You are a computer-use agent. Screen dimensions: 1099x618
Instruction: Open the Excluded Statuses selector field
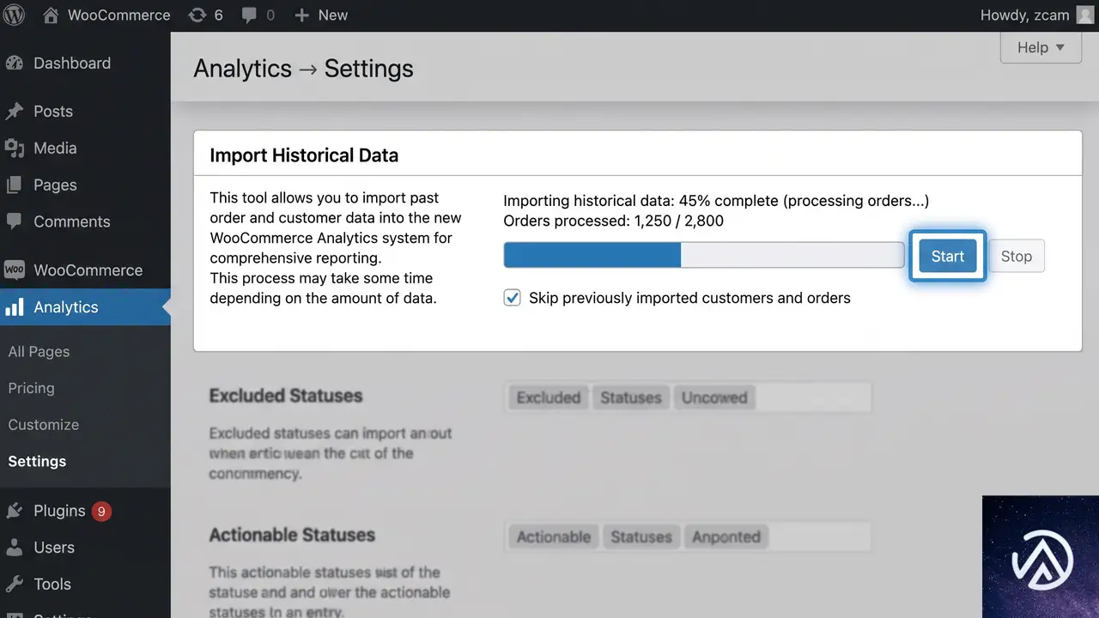pyautogui.click(x=688, y=397)
